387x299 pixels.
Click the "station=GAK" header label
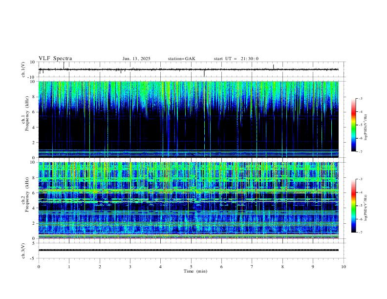click(182, 59)
